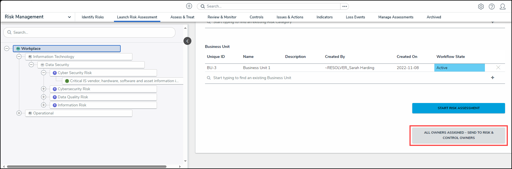Open the settings gear icon

click(481, 6)
